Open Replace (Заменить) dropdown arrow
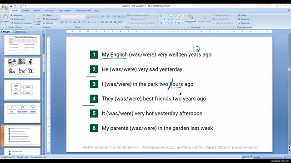Viewport: 291px width, 163px height. [x=251, y=19]
